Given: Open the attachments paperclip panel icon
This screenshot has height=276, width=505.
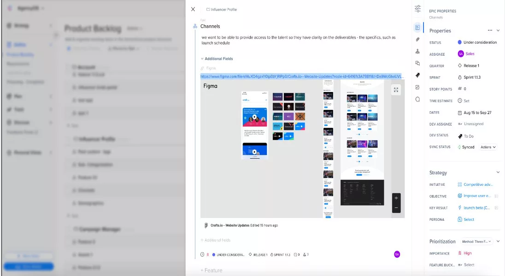Looking at the screenshot, I should tap(417, 40).
